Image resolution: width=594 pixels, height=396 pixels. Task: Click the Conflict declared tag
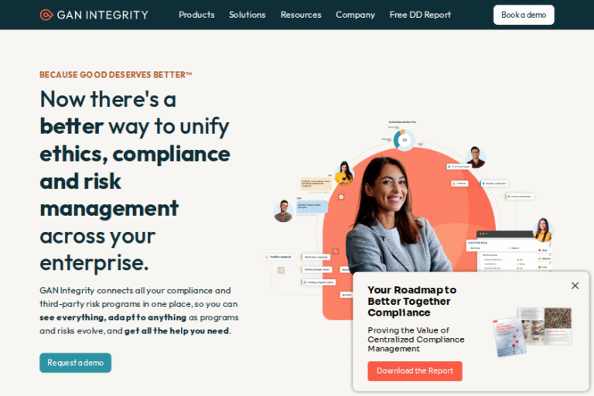tap(278, 257)
